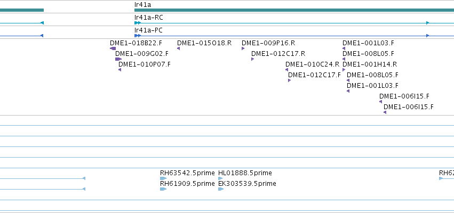
Task: Click the Ir41a gene bar
Action: (294, 10)
